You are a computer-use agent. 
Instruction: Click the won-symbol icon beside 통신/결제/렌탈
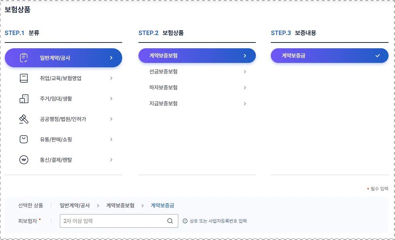click(x=24, y=160)
